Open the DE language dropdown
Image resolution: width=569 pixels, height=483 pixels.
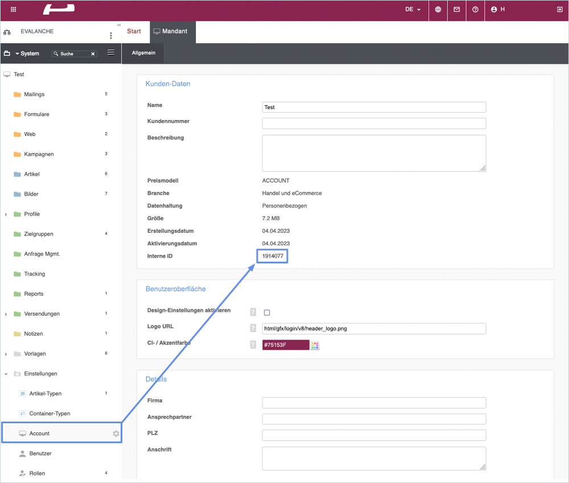click(x=413, y=10)
